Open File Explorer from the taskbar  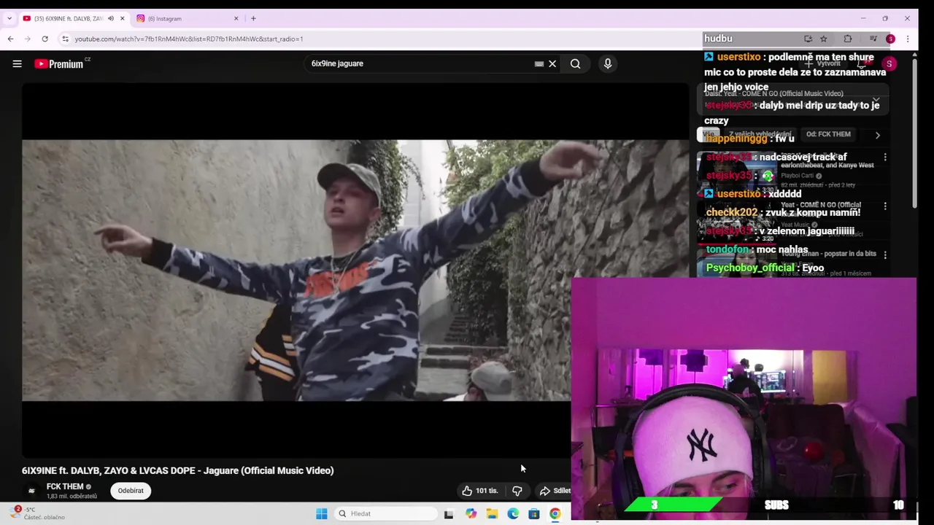[492, 513]
